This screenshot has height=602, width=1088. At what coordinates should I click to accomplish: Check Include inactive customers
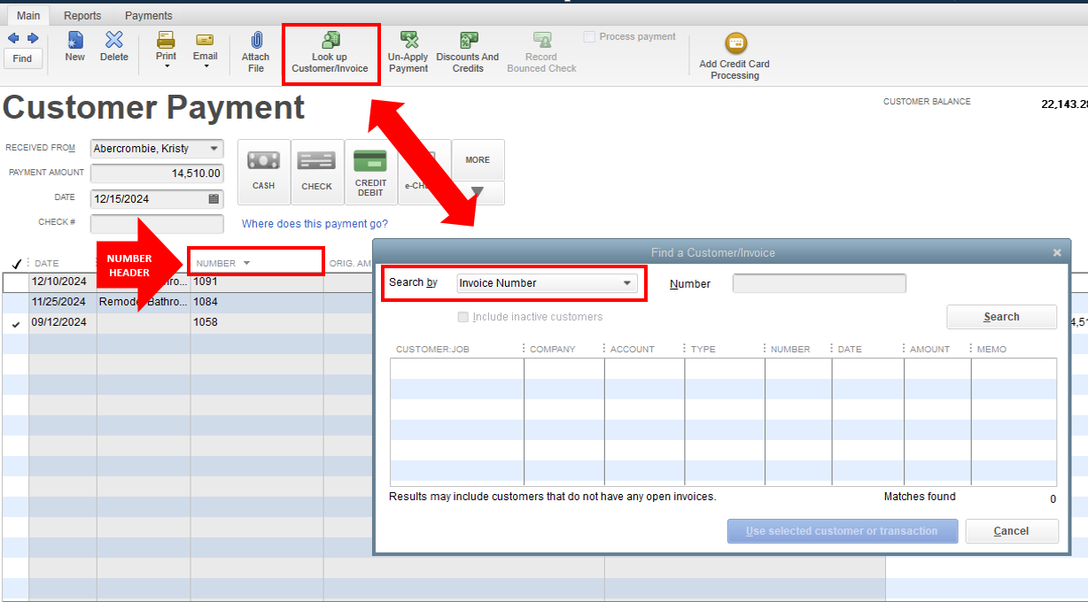pyautogui.click(x=462, y=317)
